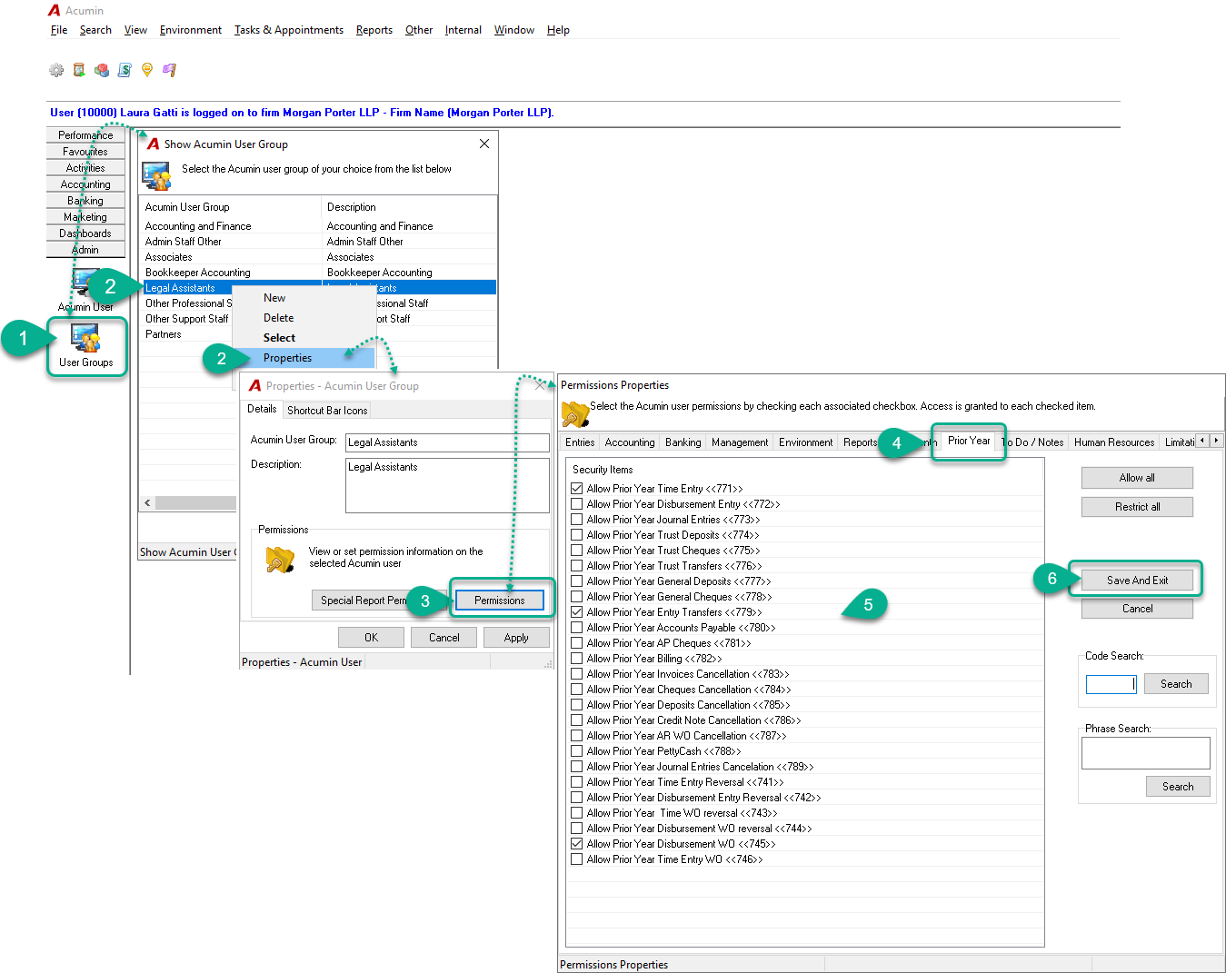Check Allow Prior Year PettyCash <<788>>
Image resolution: width=1226 pixels, height=973 pixels.
pos(576,751)
